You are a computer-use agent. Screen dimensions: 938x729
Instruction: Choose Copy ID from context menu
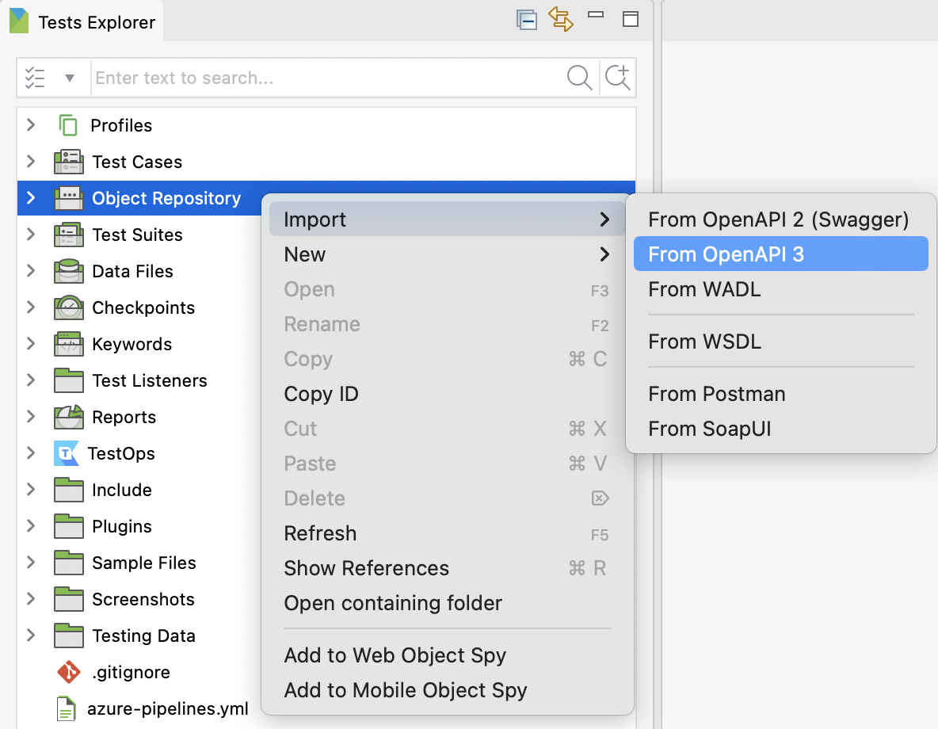(x=447, y=394)
